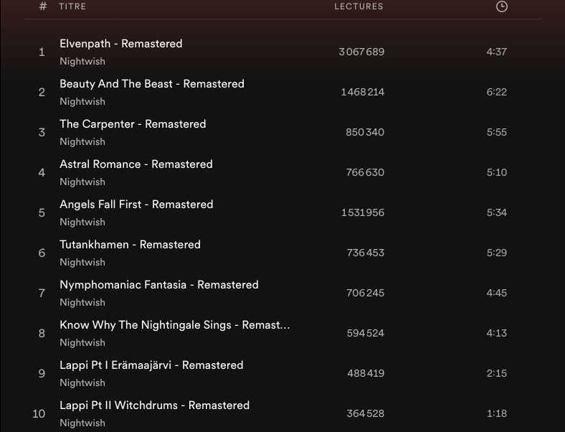Image resolution: width=565 pixels, height=432 pixels.
Task: Click the 6:22 duration of track 2
Action: pos(496,93)
